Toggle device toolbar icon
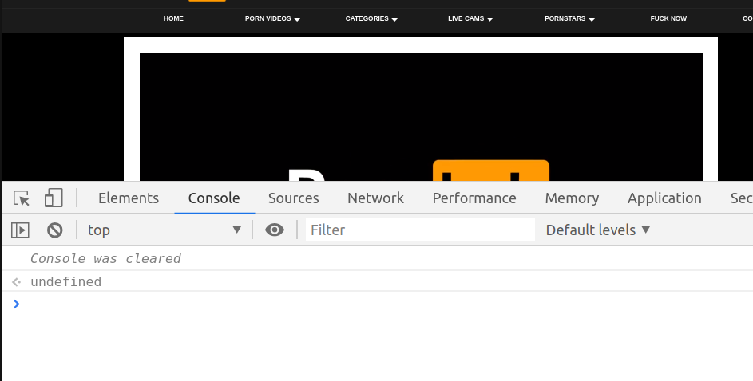This screenshot has height=381, width=753. [x=54, y=198]
